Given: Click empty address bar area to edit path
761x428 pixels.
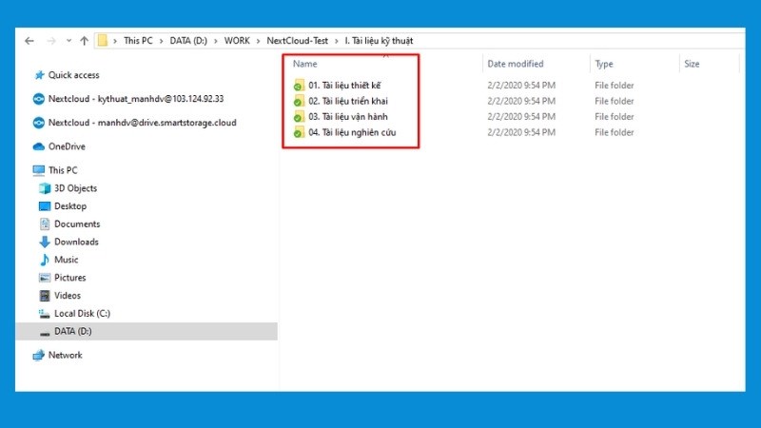Looking at the screenshot, I should tap(577, 41).
